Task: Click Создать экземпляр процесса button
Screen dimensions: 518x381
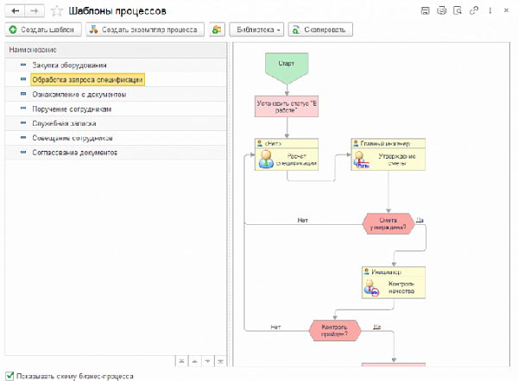Action: (x=145, y=29)
